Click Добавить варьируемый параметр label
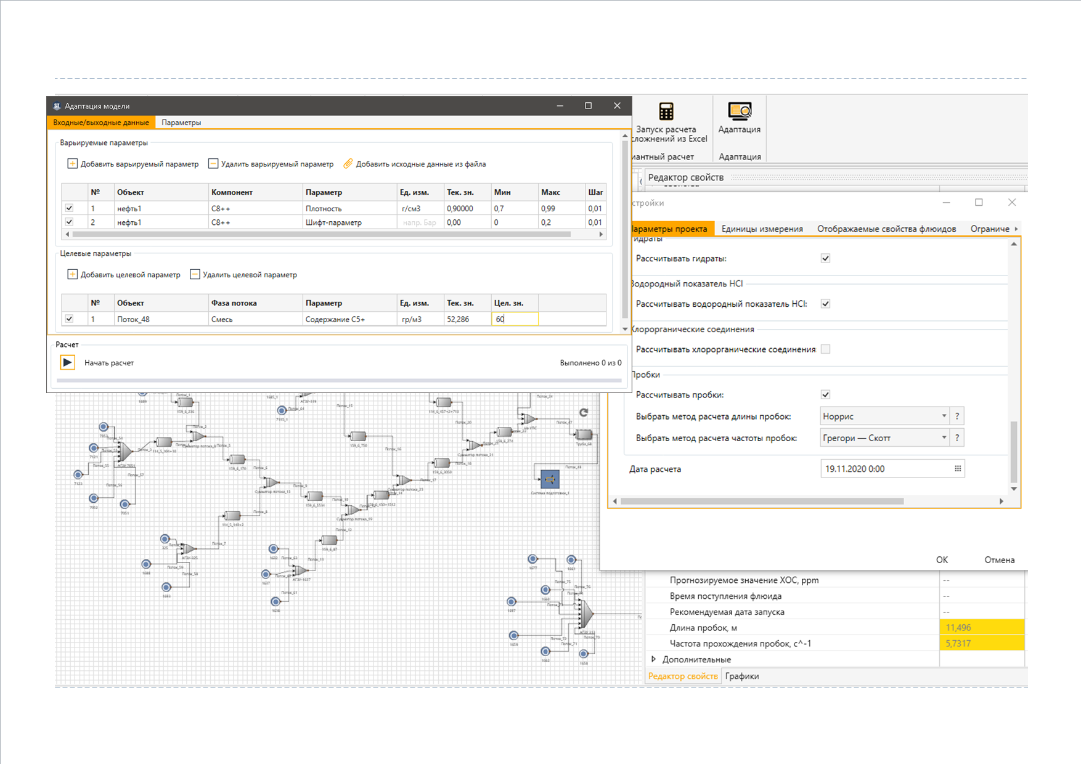Viewport: 1081px width, 764px height. tap(140, 164)
